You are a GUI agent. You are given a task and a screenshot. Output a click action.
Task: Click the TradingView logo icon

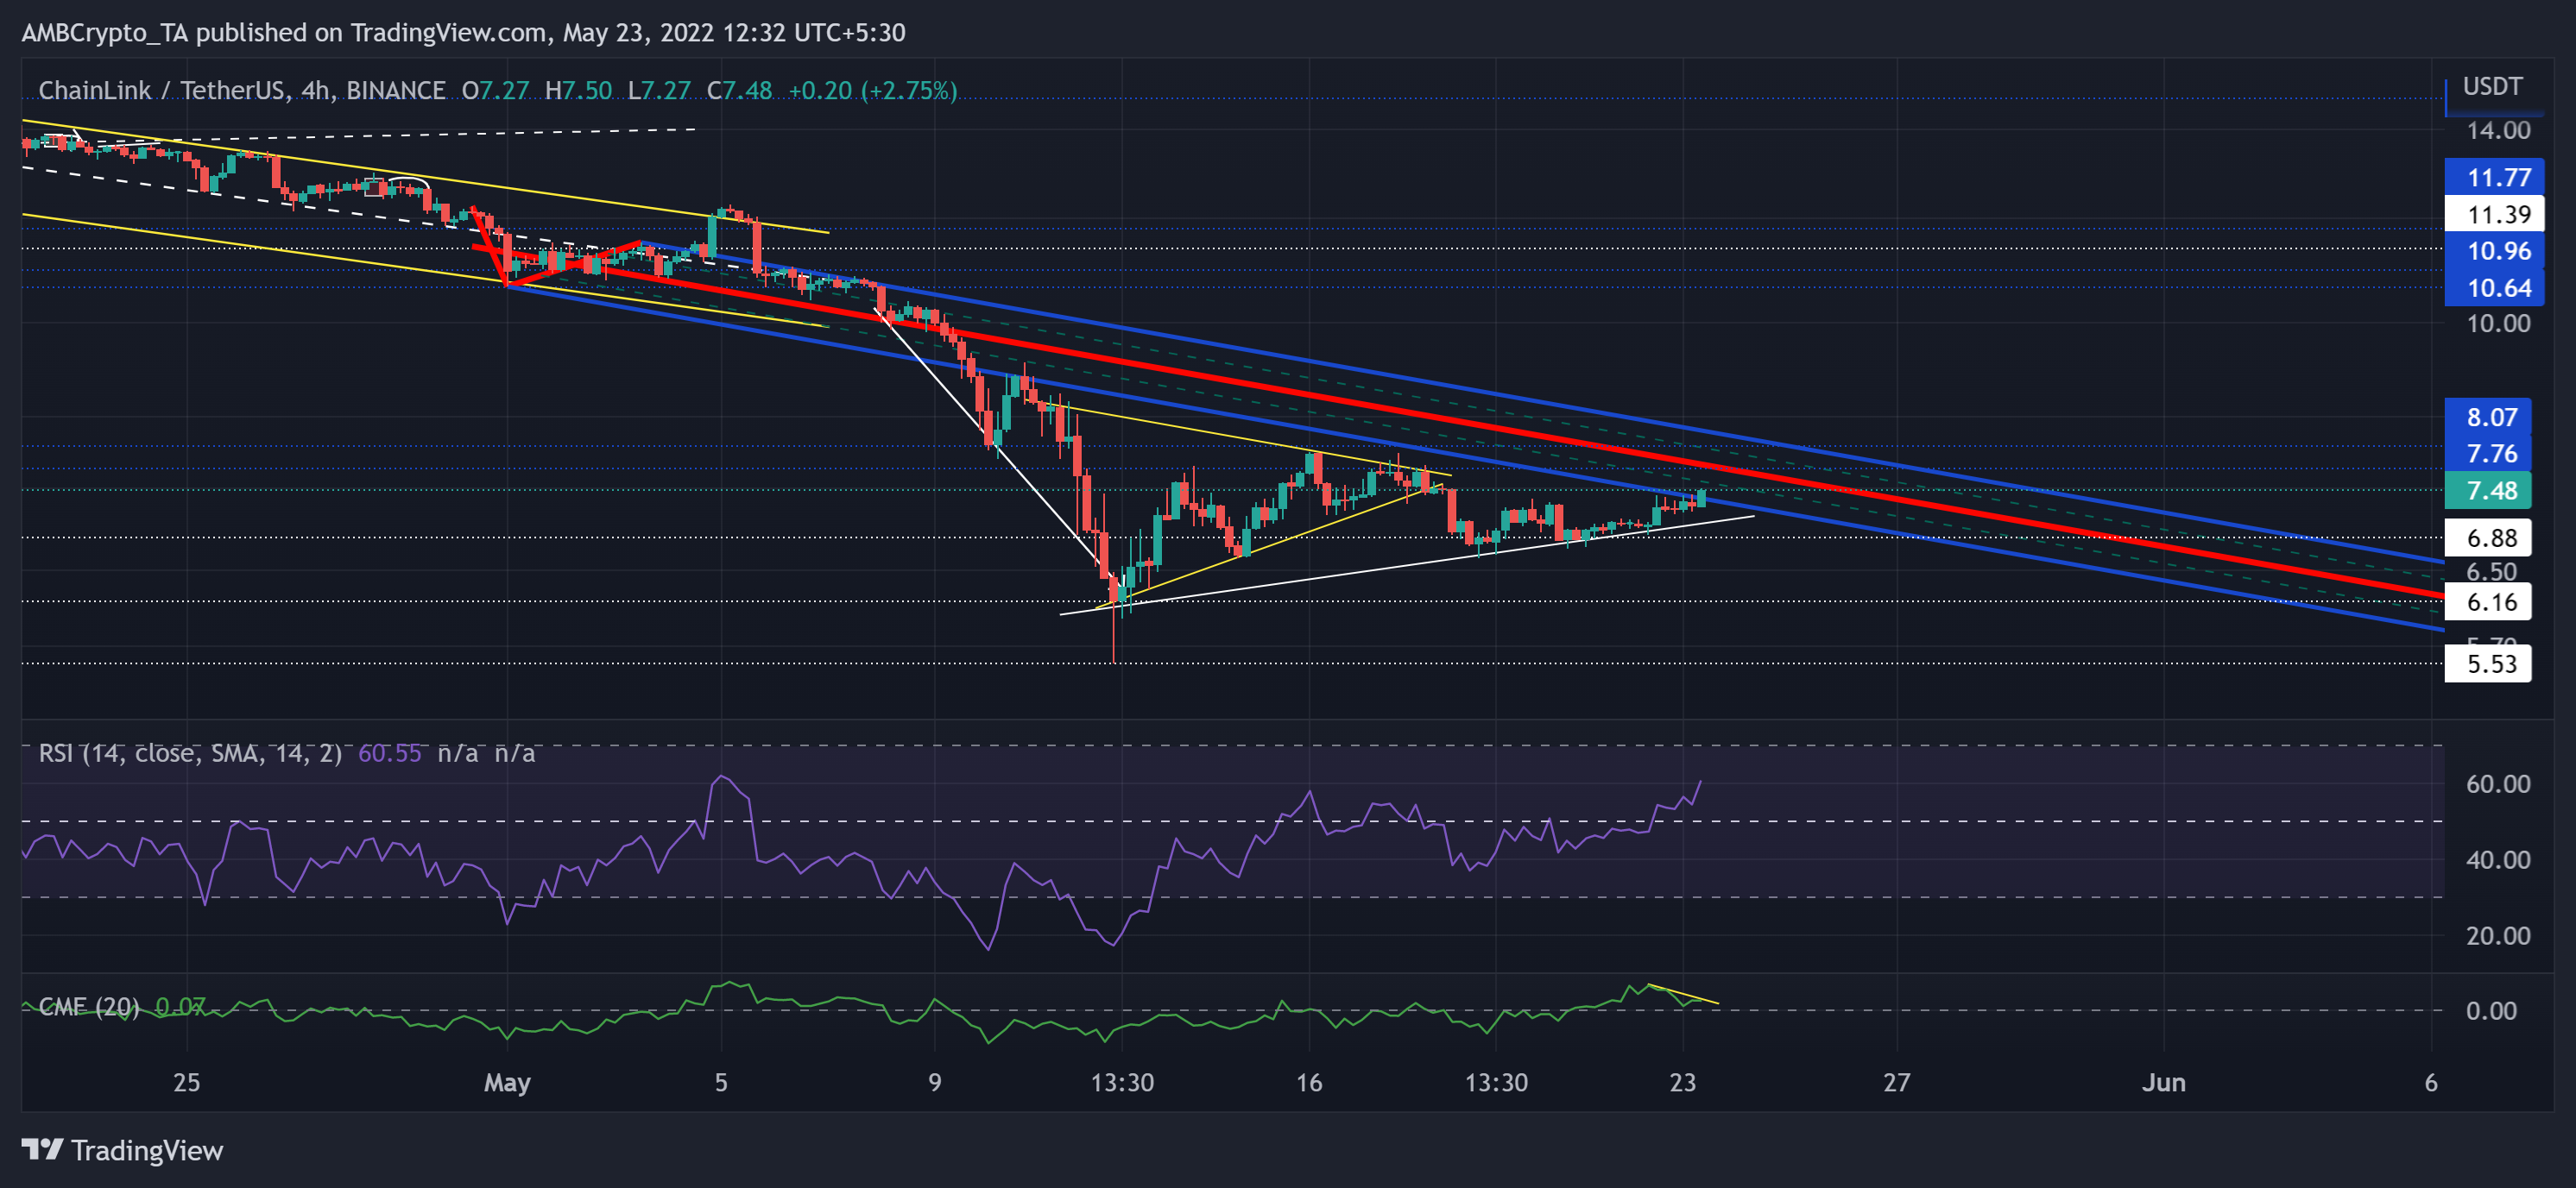tap(42, 1150)
